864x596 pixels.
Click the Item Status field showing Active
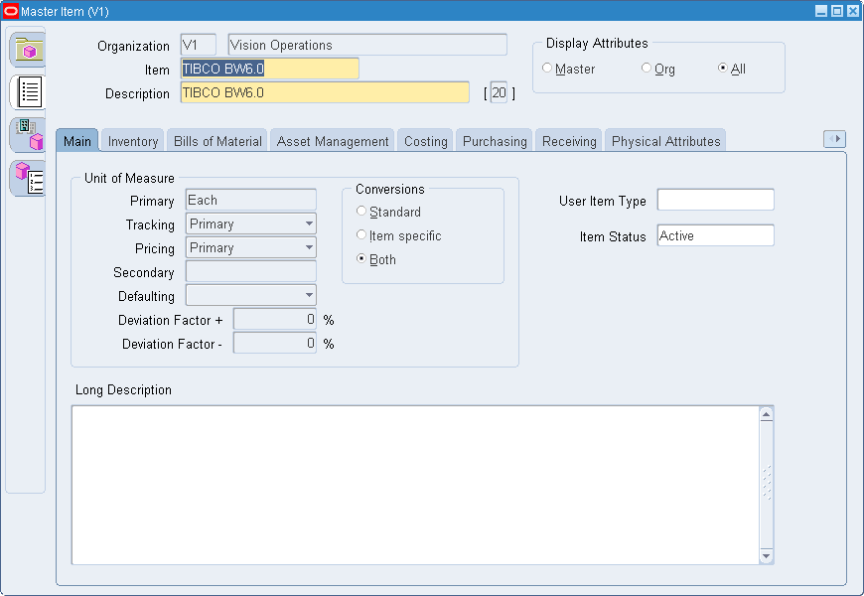coord(715,235)
